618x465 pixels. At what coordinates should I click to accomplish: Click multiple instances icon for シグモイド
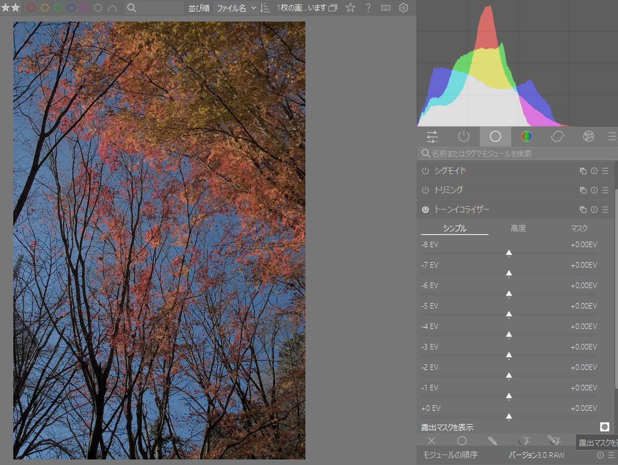pos(583,171)
